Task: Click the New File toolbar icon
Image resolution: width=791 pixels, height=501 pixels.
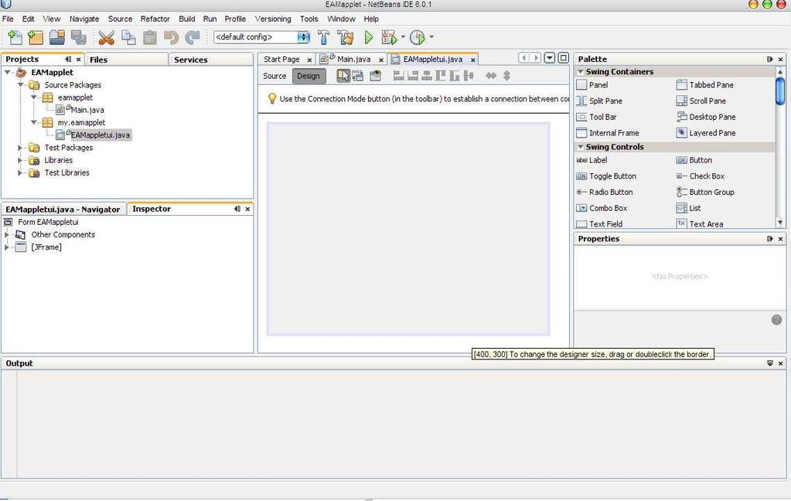Action: tap(15, 37)
